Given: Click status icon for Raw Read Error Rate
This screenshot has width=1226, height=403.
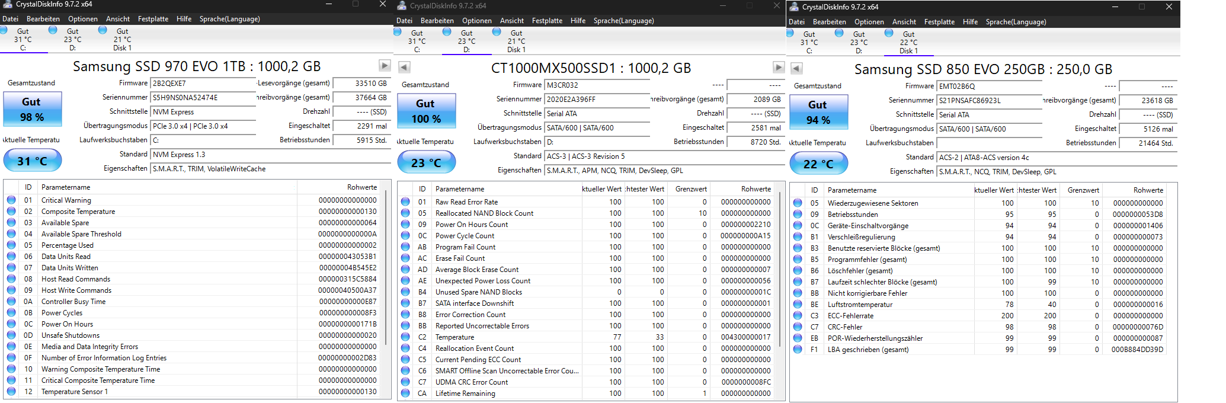Looking at the screenshot, I should 405,201.
